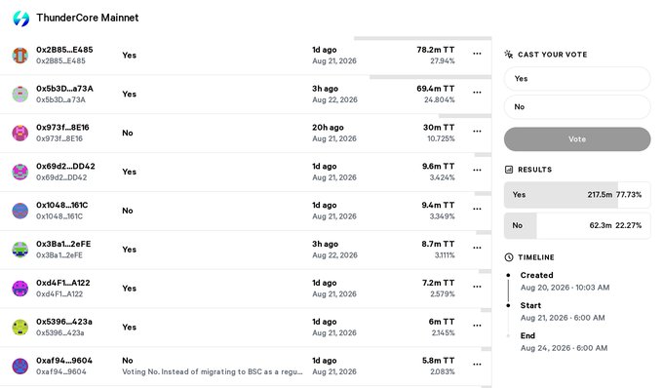Click the '9.6m TT' voting power value
Viewport: 663px width, 388px height.
point(438,167)
